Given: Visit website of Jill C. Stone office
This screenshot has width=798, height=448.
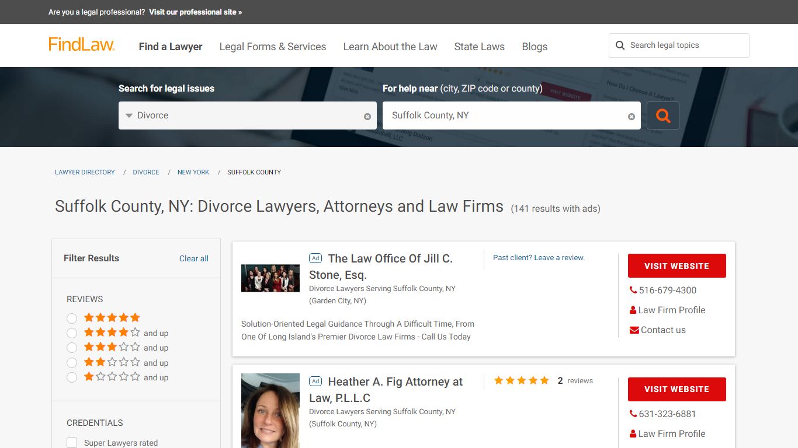Looking at the screenshot, I should point(677,265).
